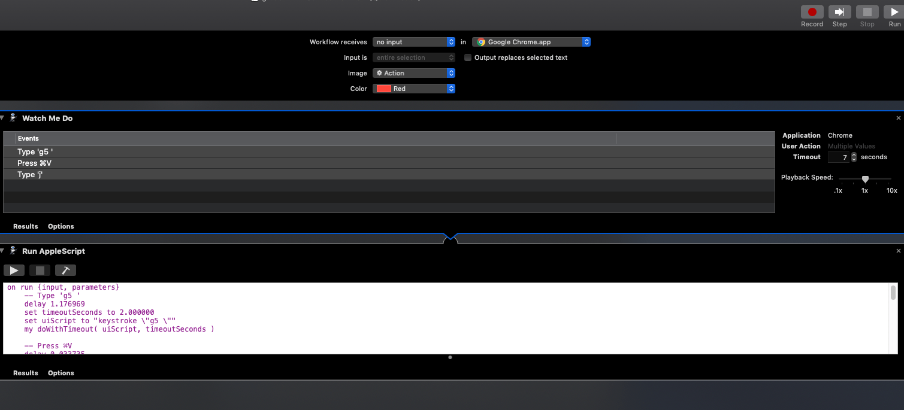This screenshot has width=904, height=410.
Task: Open the 'entire selection' Input dropdown
Action: 414,57
